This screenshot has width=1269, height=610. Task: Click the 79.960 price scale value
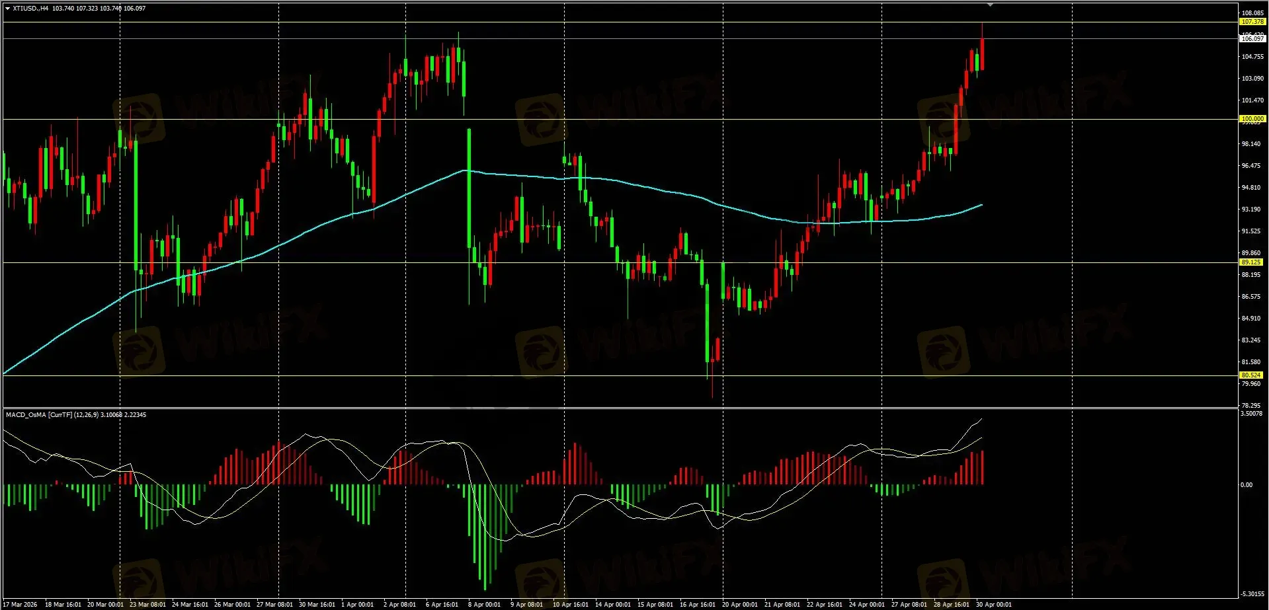pyautogui.click(x=1250, y=384)
